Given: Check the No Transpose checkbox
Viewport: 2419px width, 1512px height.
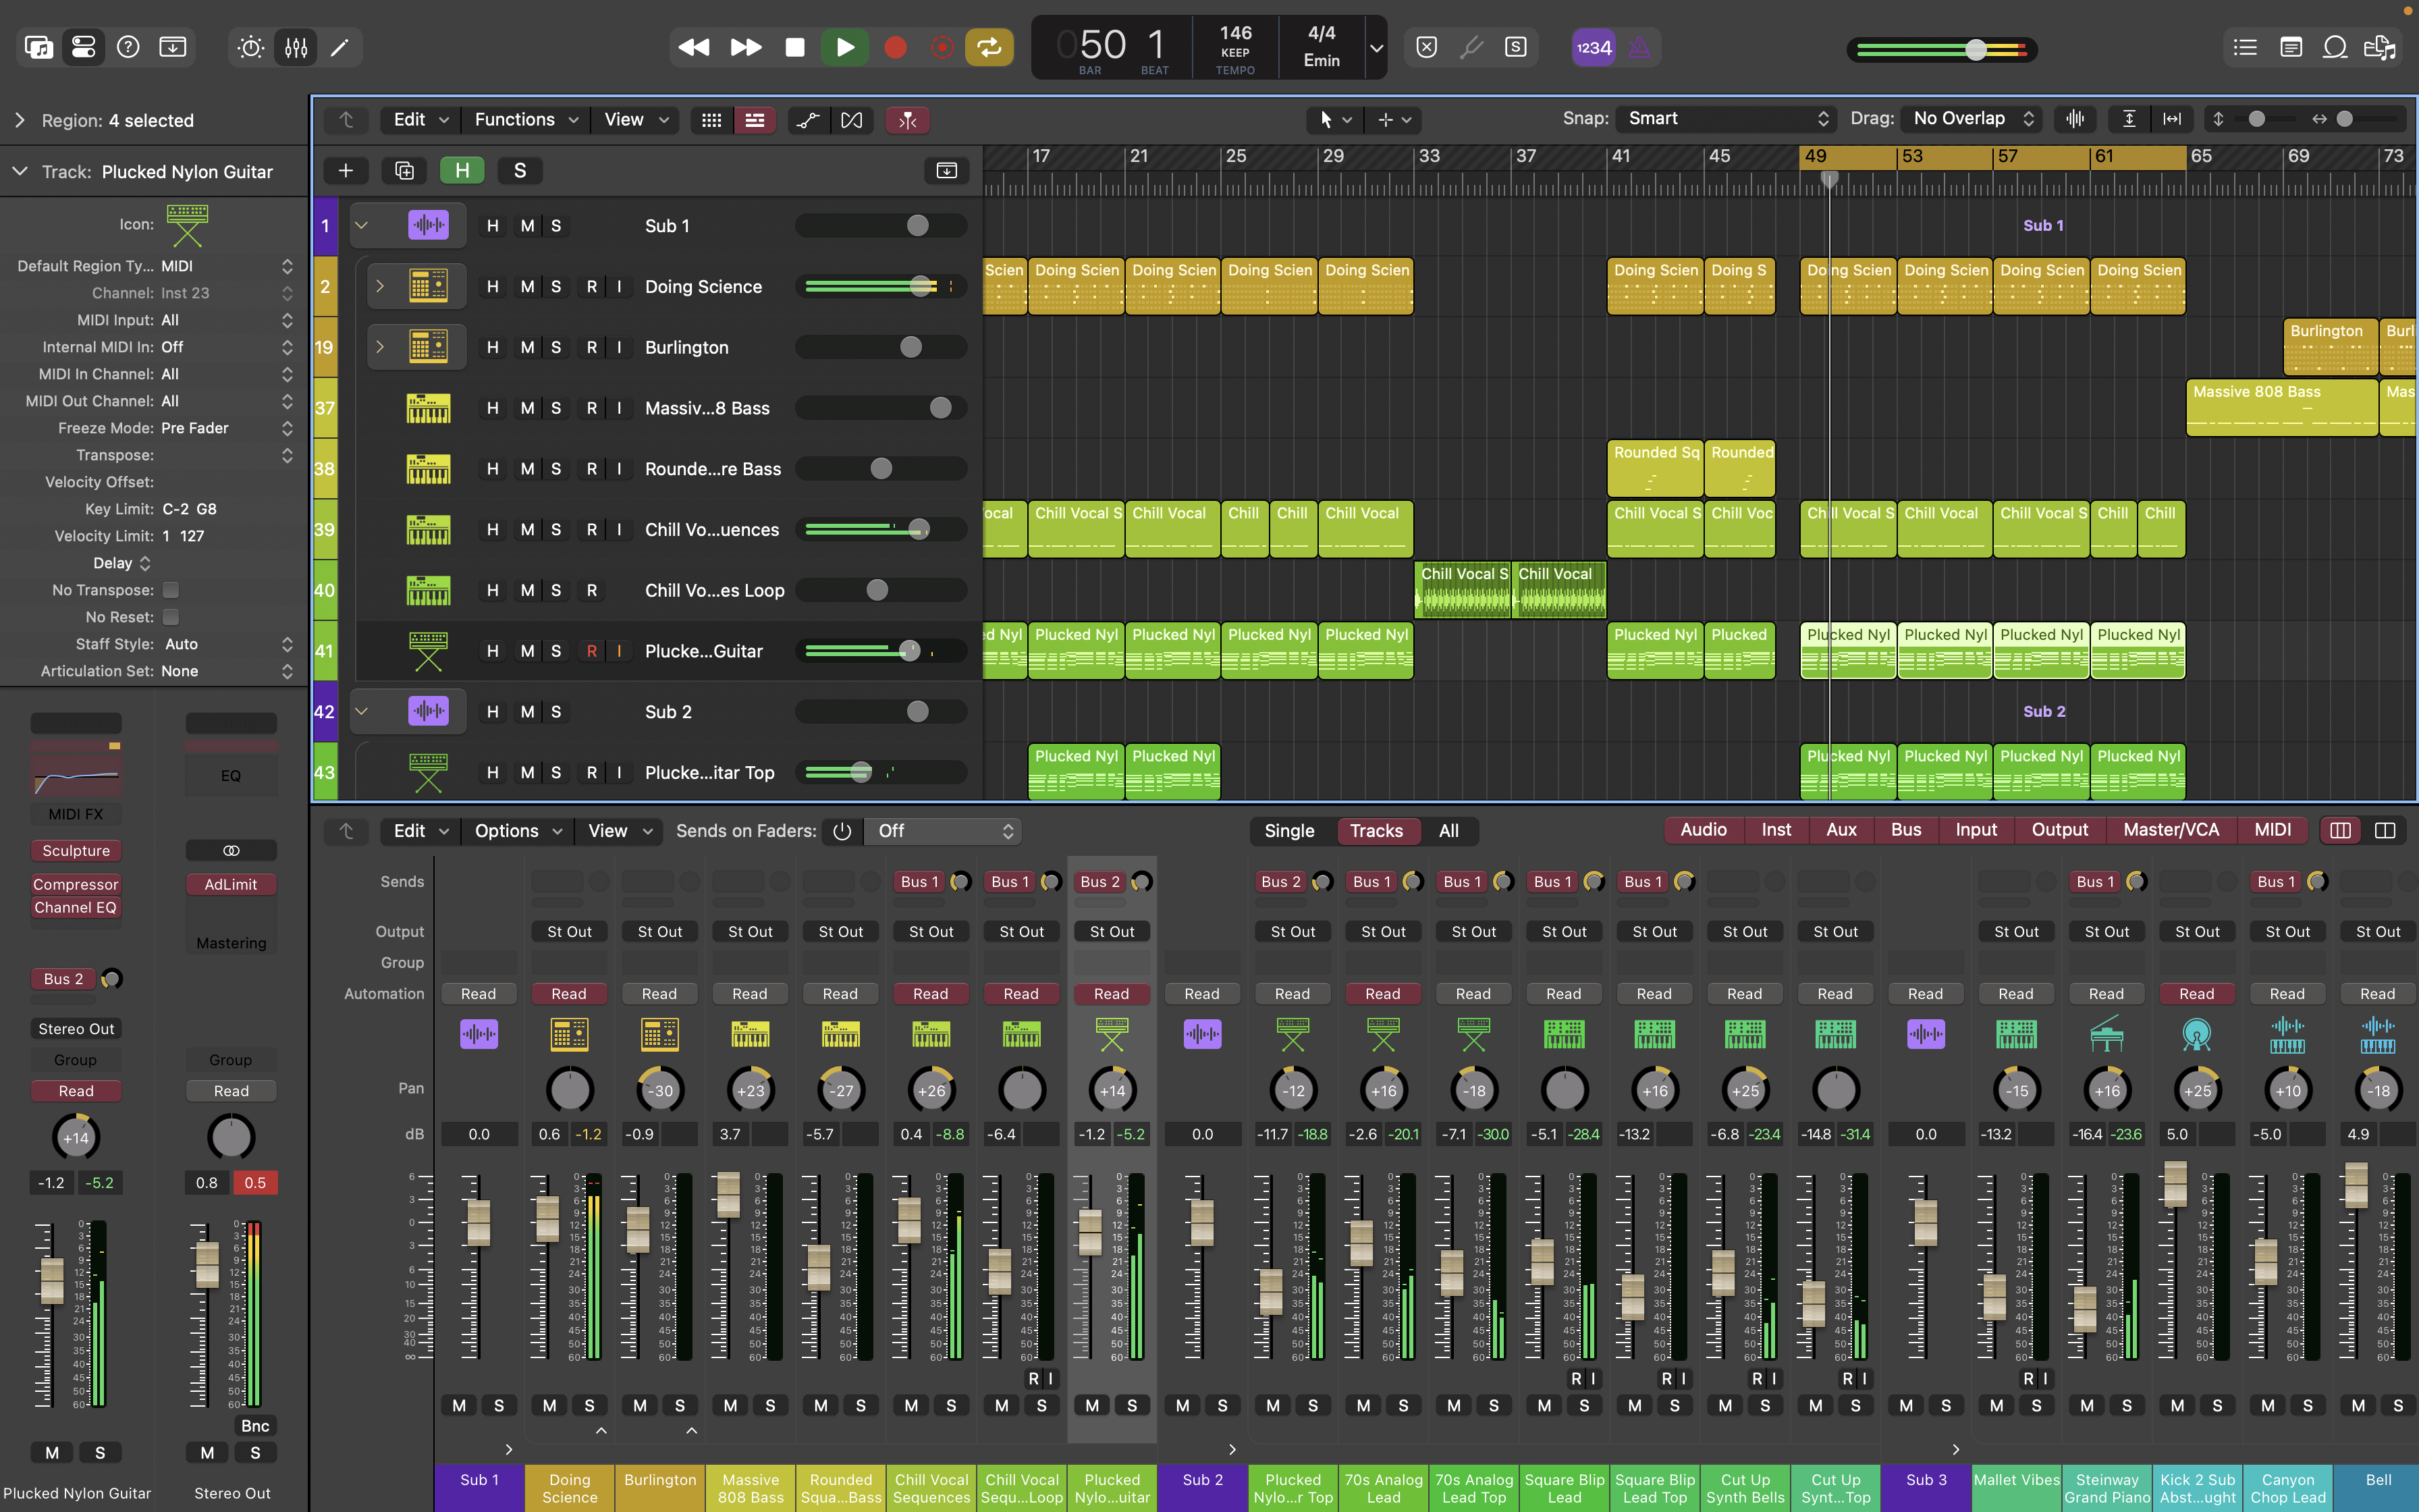Looking at the screenshot, I should coord(171,590).
